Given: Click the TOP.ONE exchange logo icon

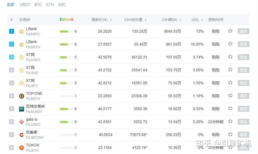Looking at the screenshot, I should [x=22, y=96].
